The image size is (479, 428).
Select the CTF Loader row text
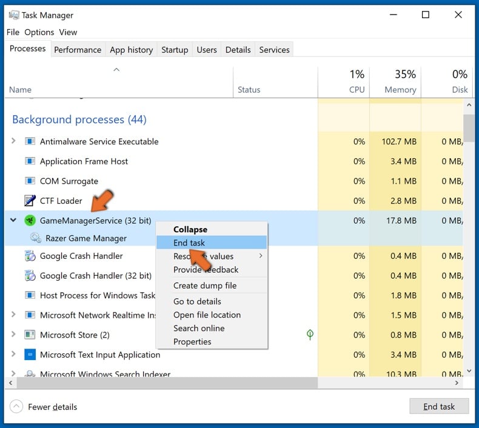(x=61, y=201)
